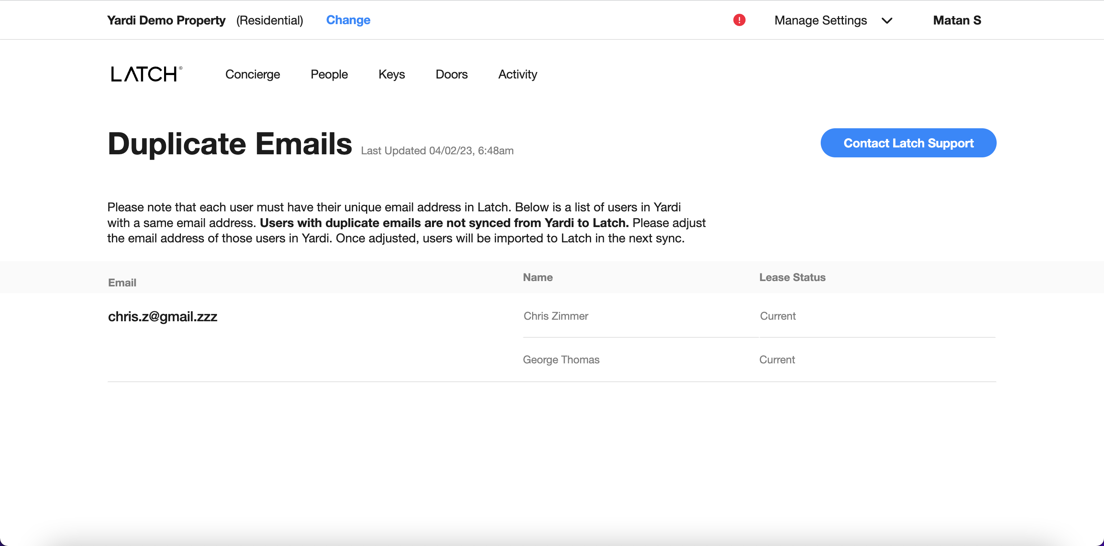Click the Lease Status column header
The width and height of the screenshot is (1104, 546).
(x=792, y=277)
